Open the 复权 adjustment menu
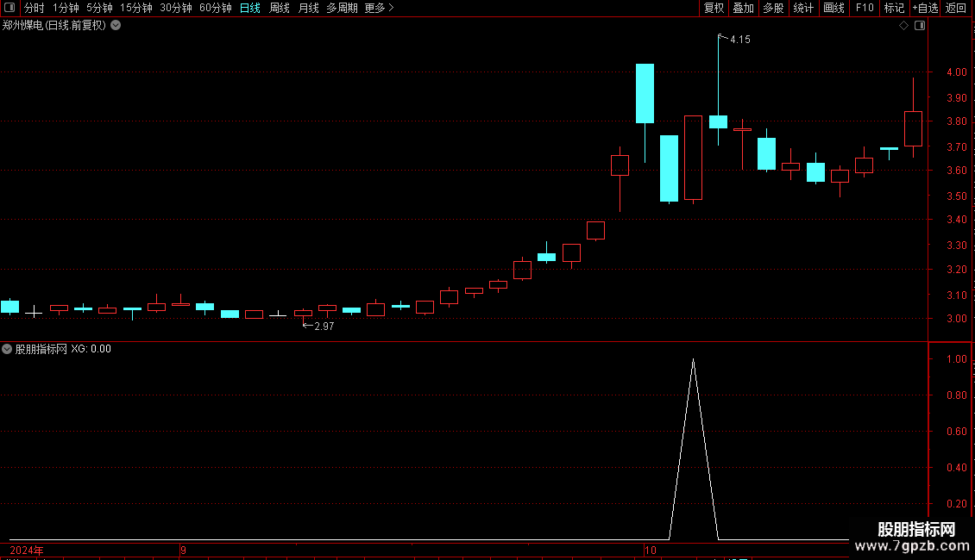 click(714, 8)
